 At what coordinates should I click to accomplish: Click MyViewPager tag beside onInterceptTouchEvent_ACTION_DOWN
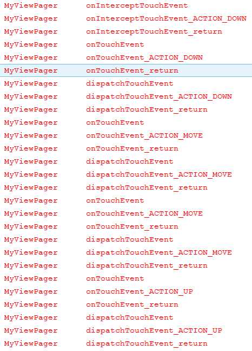click(31, 18)
